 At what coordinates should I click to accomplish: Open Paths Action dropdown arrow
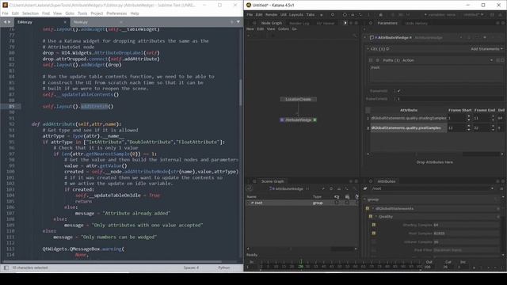click(x=491, y=60)
